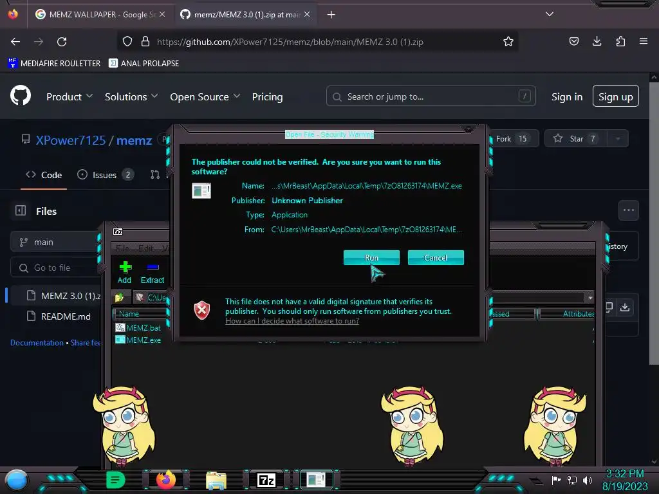This screenshot has width=659, height=494.
Task: Open Firefox extensions puzzle icon
Action: tap(620, 41)
